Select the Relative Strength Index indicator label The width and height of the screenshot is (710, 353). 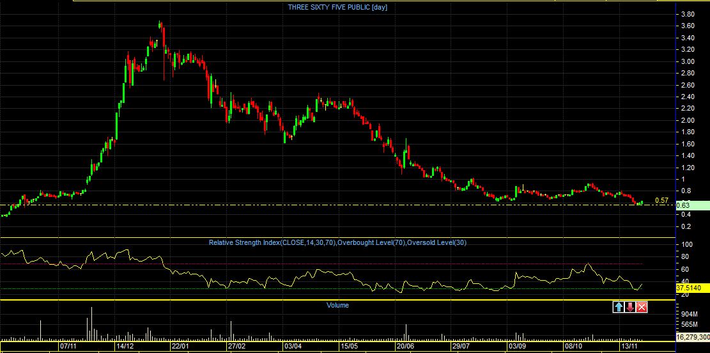pos(338,242)
